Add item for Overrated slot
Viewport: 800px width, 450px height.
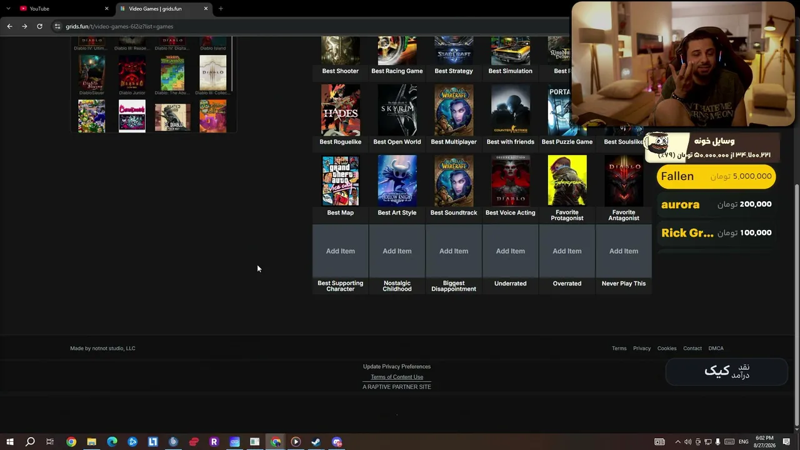(x=567, y=251)
